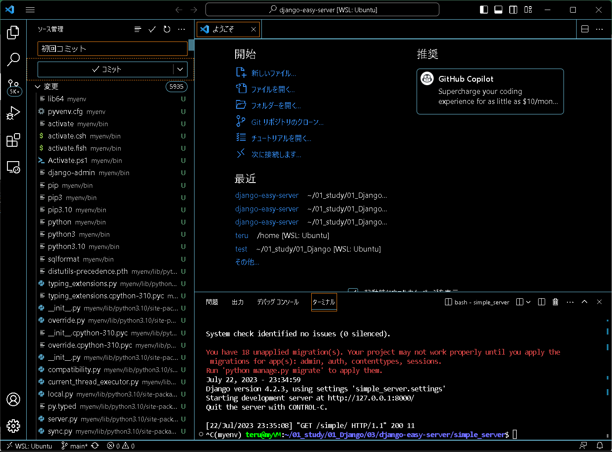Click the source control list scrollbar thumb
This screenshot has width=612, height=452.
coord(191,45)
